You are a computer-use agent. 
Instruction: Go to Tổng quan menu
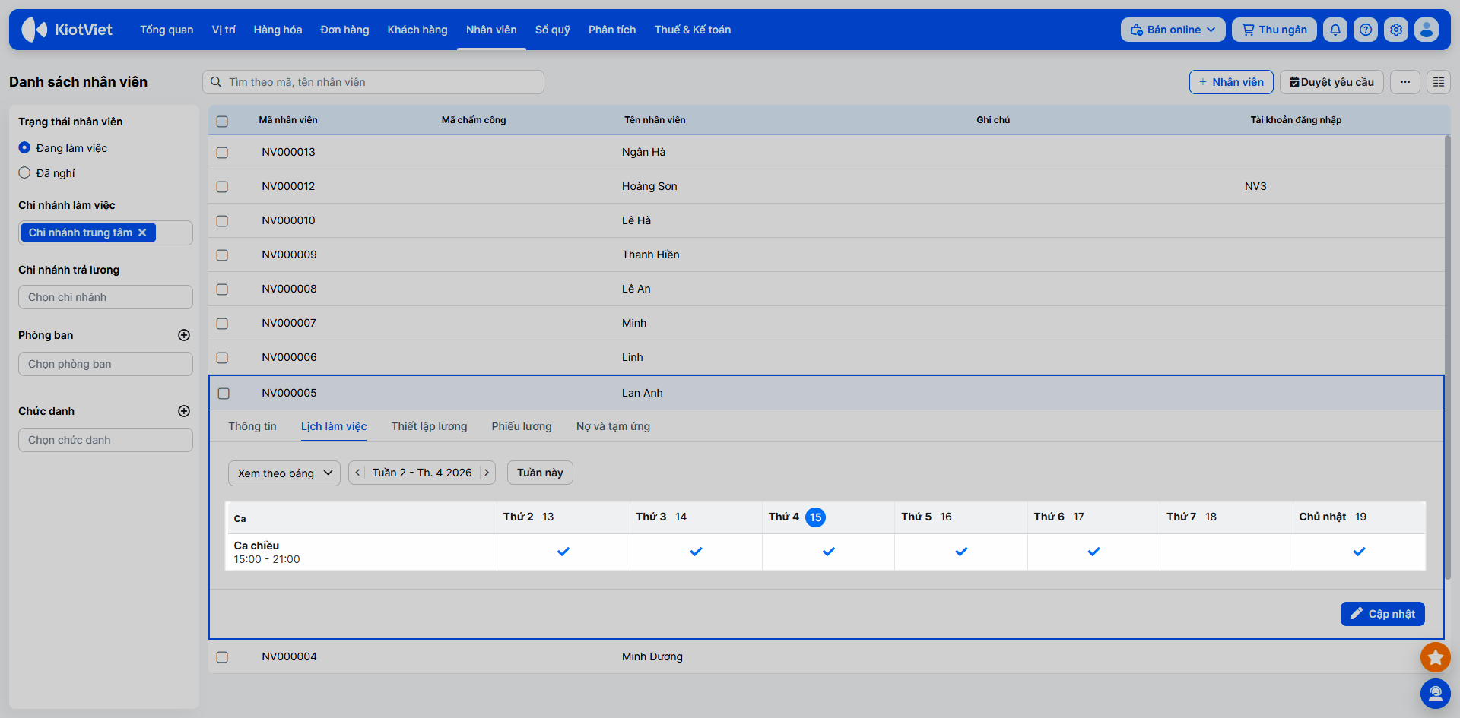pyautogui.click(x=167, y=30)
